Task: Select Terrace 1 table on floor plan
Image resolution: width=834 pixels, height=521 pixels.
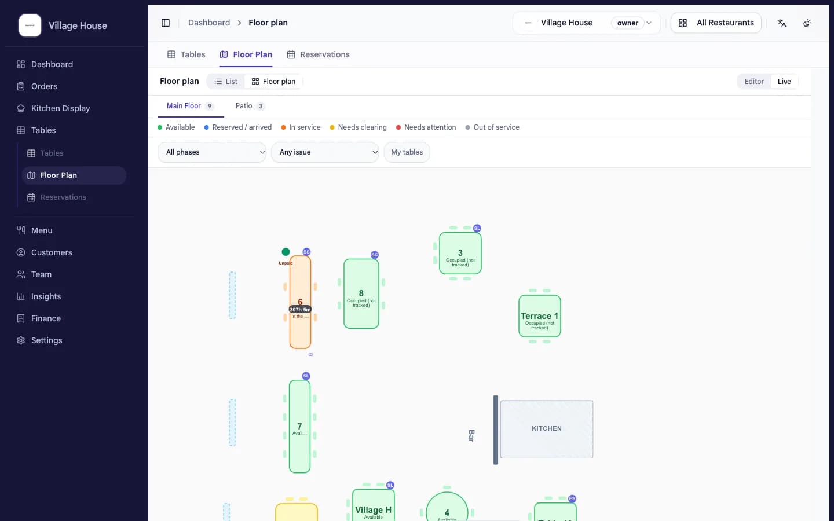Action: pos(540,316)
